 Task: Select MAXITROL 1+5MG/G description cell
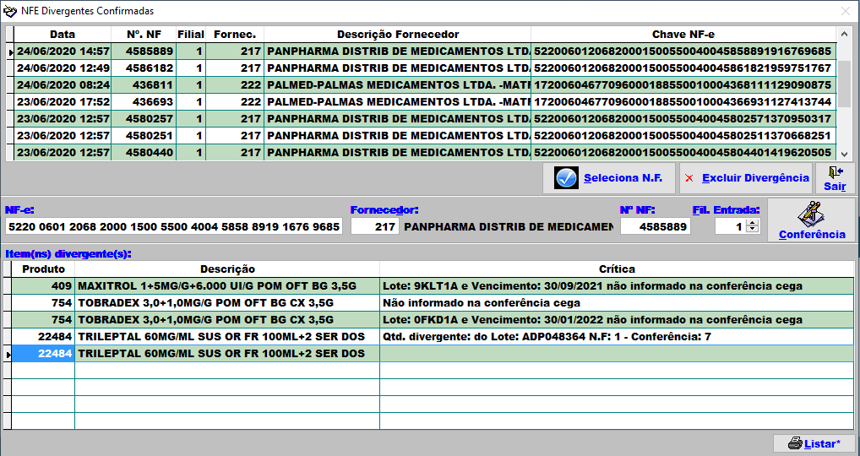point(227,286)
